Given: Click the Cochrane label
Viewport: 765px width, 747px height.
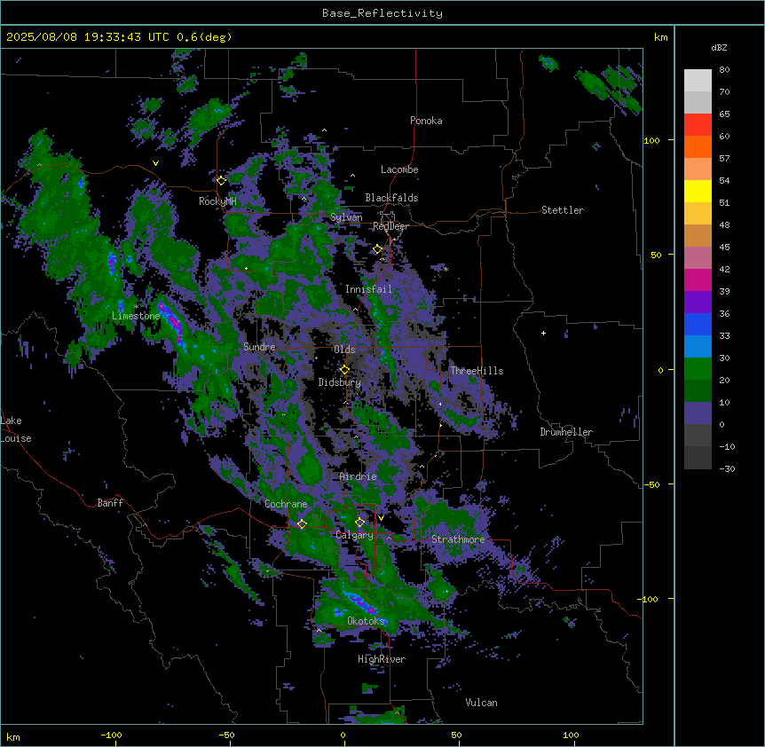Looking at the screenshot, I should point(286,504).
